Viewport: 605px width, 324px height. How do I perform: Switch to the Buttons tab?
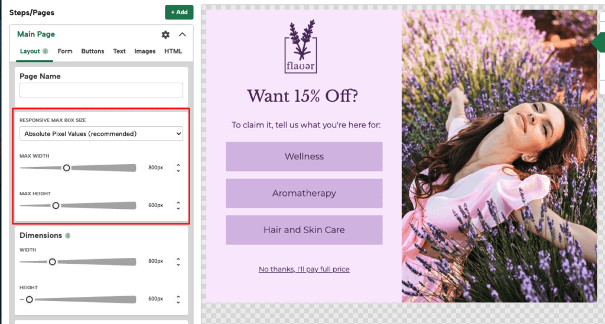click(x=93, y=51)
